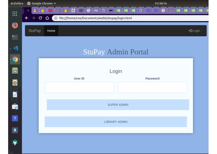217x154 pixels.
Task: Switch to the green diamond icon tab
Action: click(73, 11)
